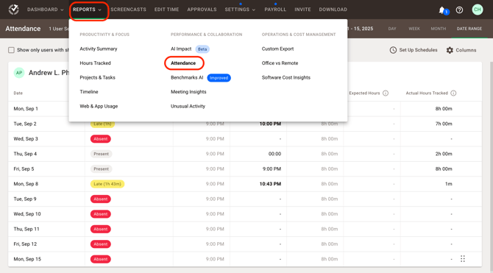Open the Download page
493x273 pixels.
333,10
